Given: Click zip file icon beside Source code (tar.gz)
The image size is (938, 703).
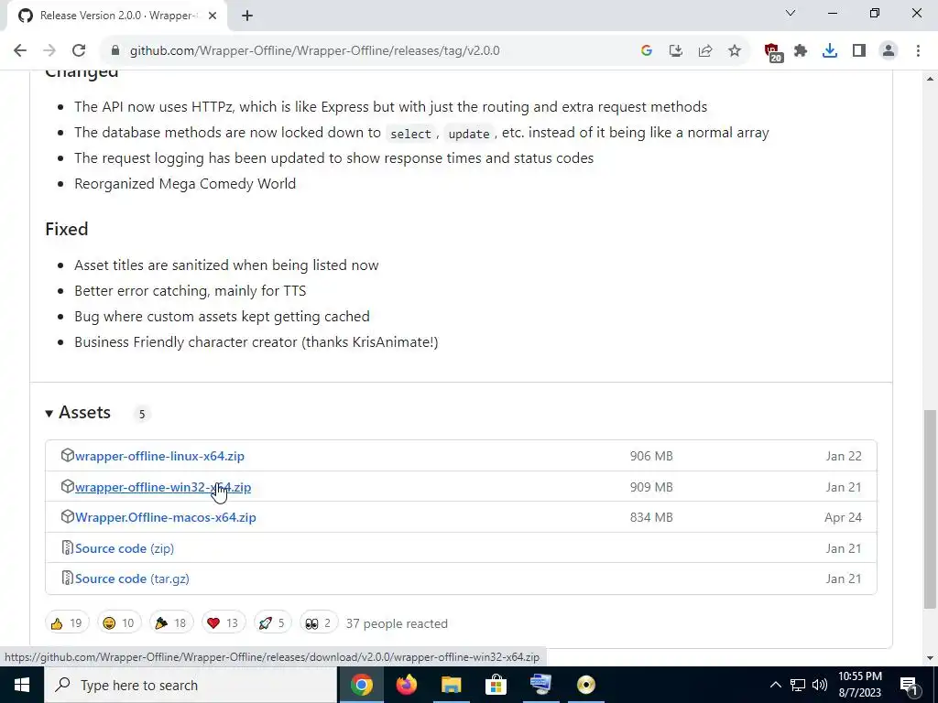Looking at the screenshot, I should (x=67, y=579).
